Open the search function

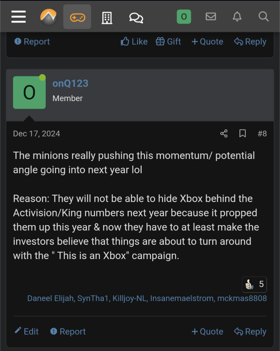263,17
